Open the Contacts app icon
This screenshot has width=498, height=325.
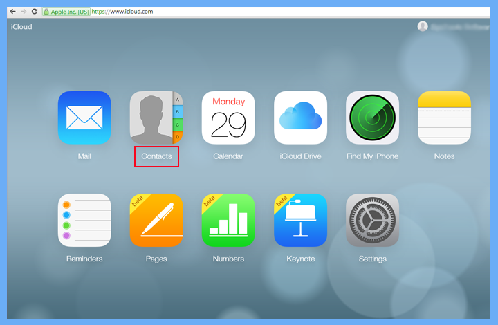(156, 118)
